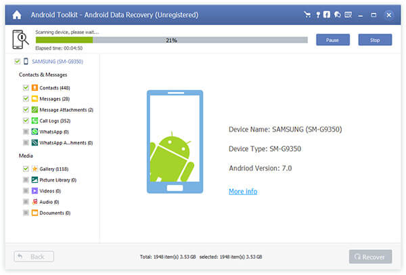Click the purple Videos icon
This screenshot has width=406, height=275.
coord(35,191)
